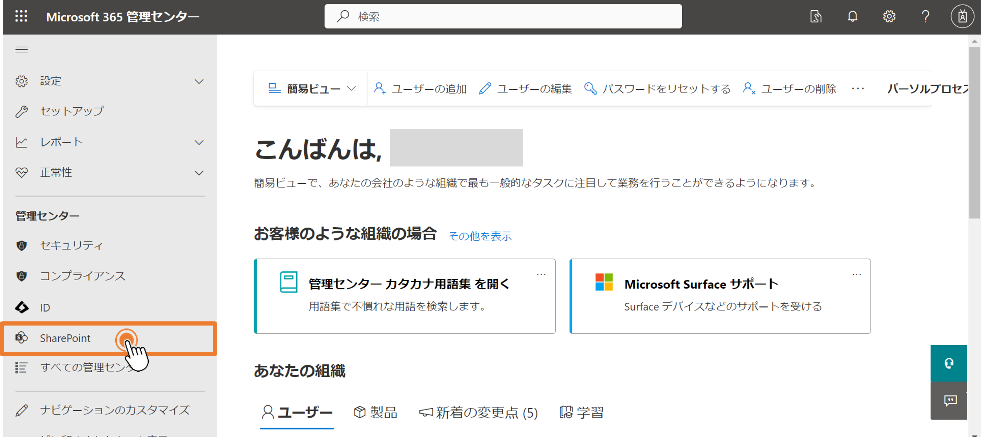Click the コンプライアンス shield icon

pyautogui.click(x=22, y=276)
